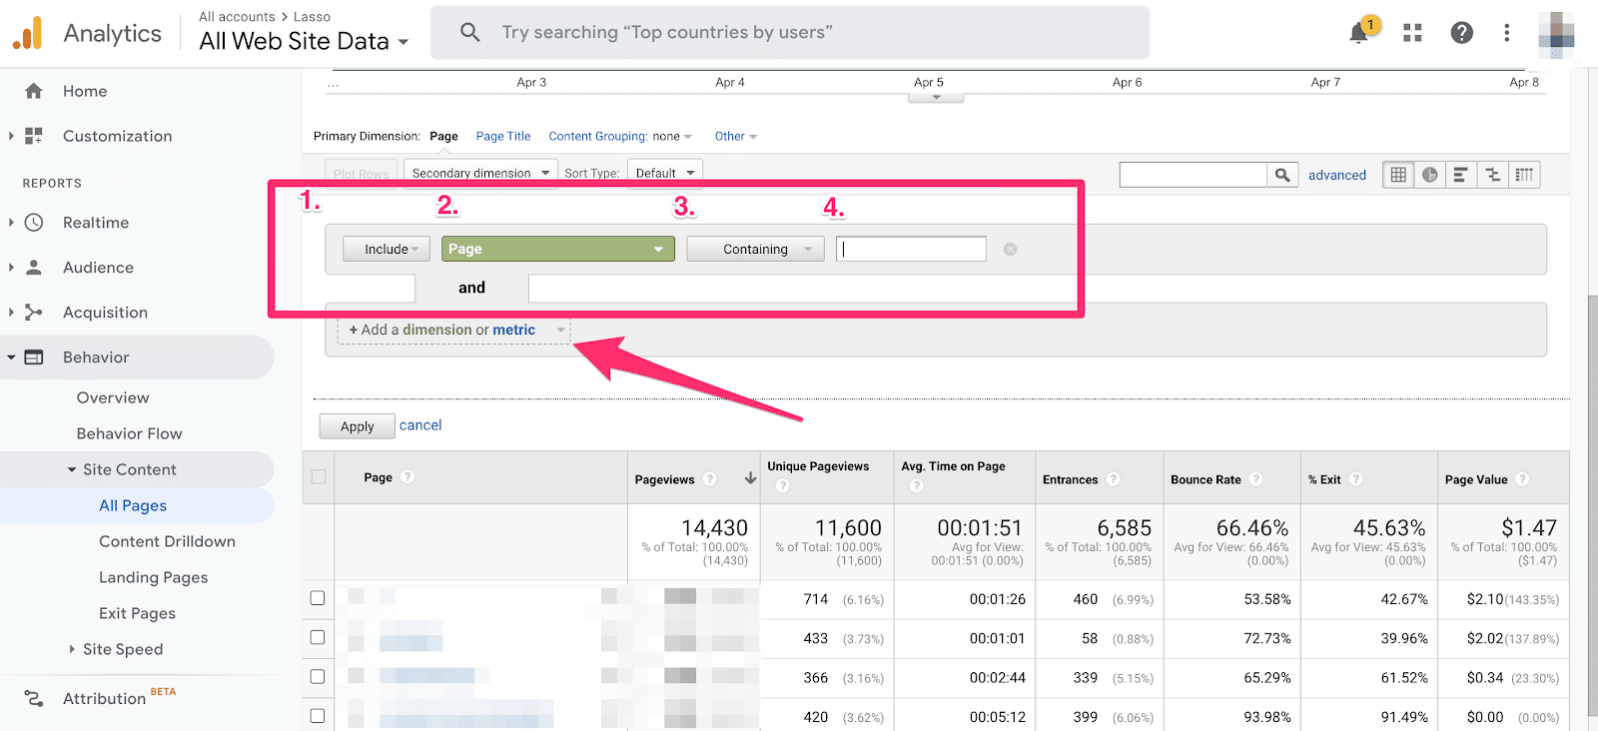Click the table filter search button
This screenshot has height=731, width=1598.
click(x=1282, y=175)
